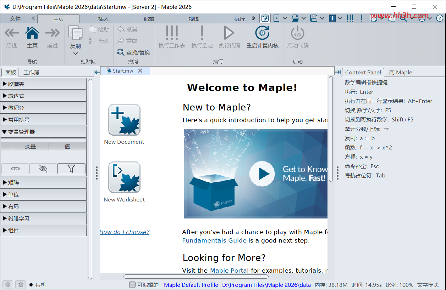Click the save floppy icon in the quick toolbar
Image resolution: width=446 pixels, height=290 pixels.
point(314,18)
